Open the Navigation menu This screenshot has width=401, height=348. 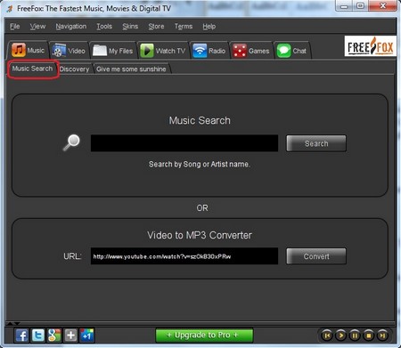[x=71, y=27]
